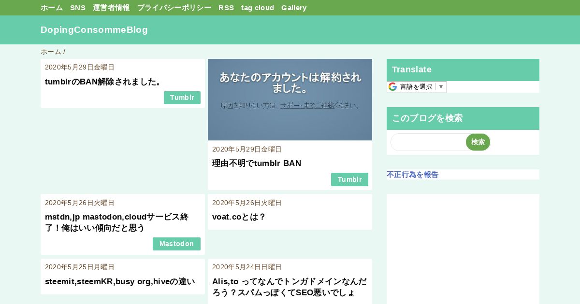Click the 2020年5月29日金曜日 date on BAN解除 post
This screenshot has width=580, height=304.
tap(80, 67)
